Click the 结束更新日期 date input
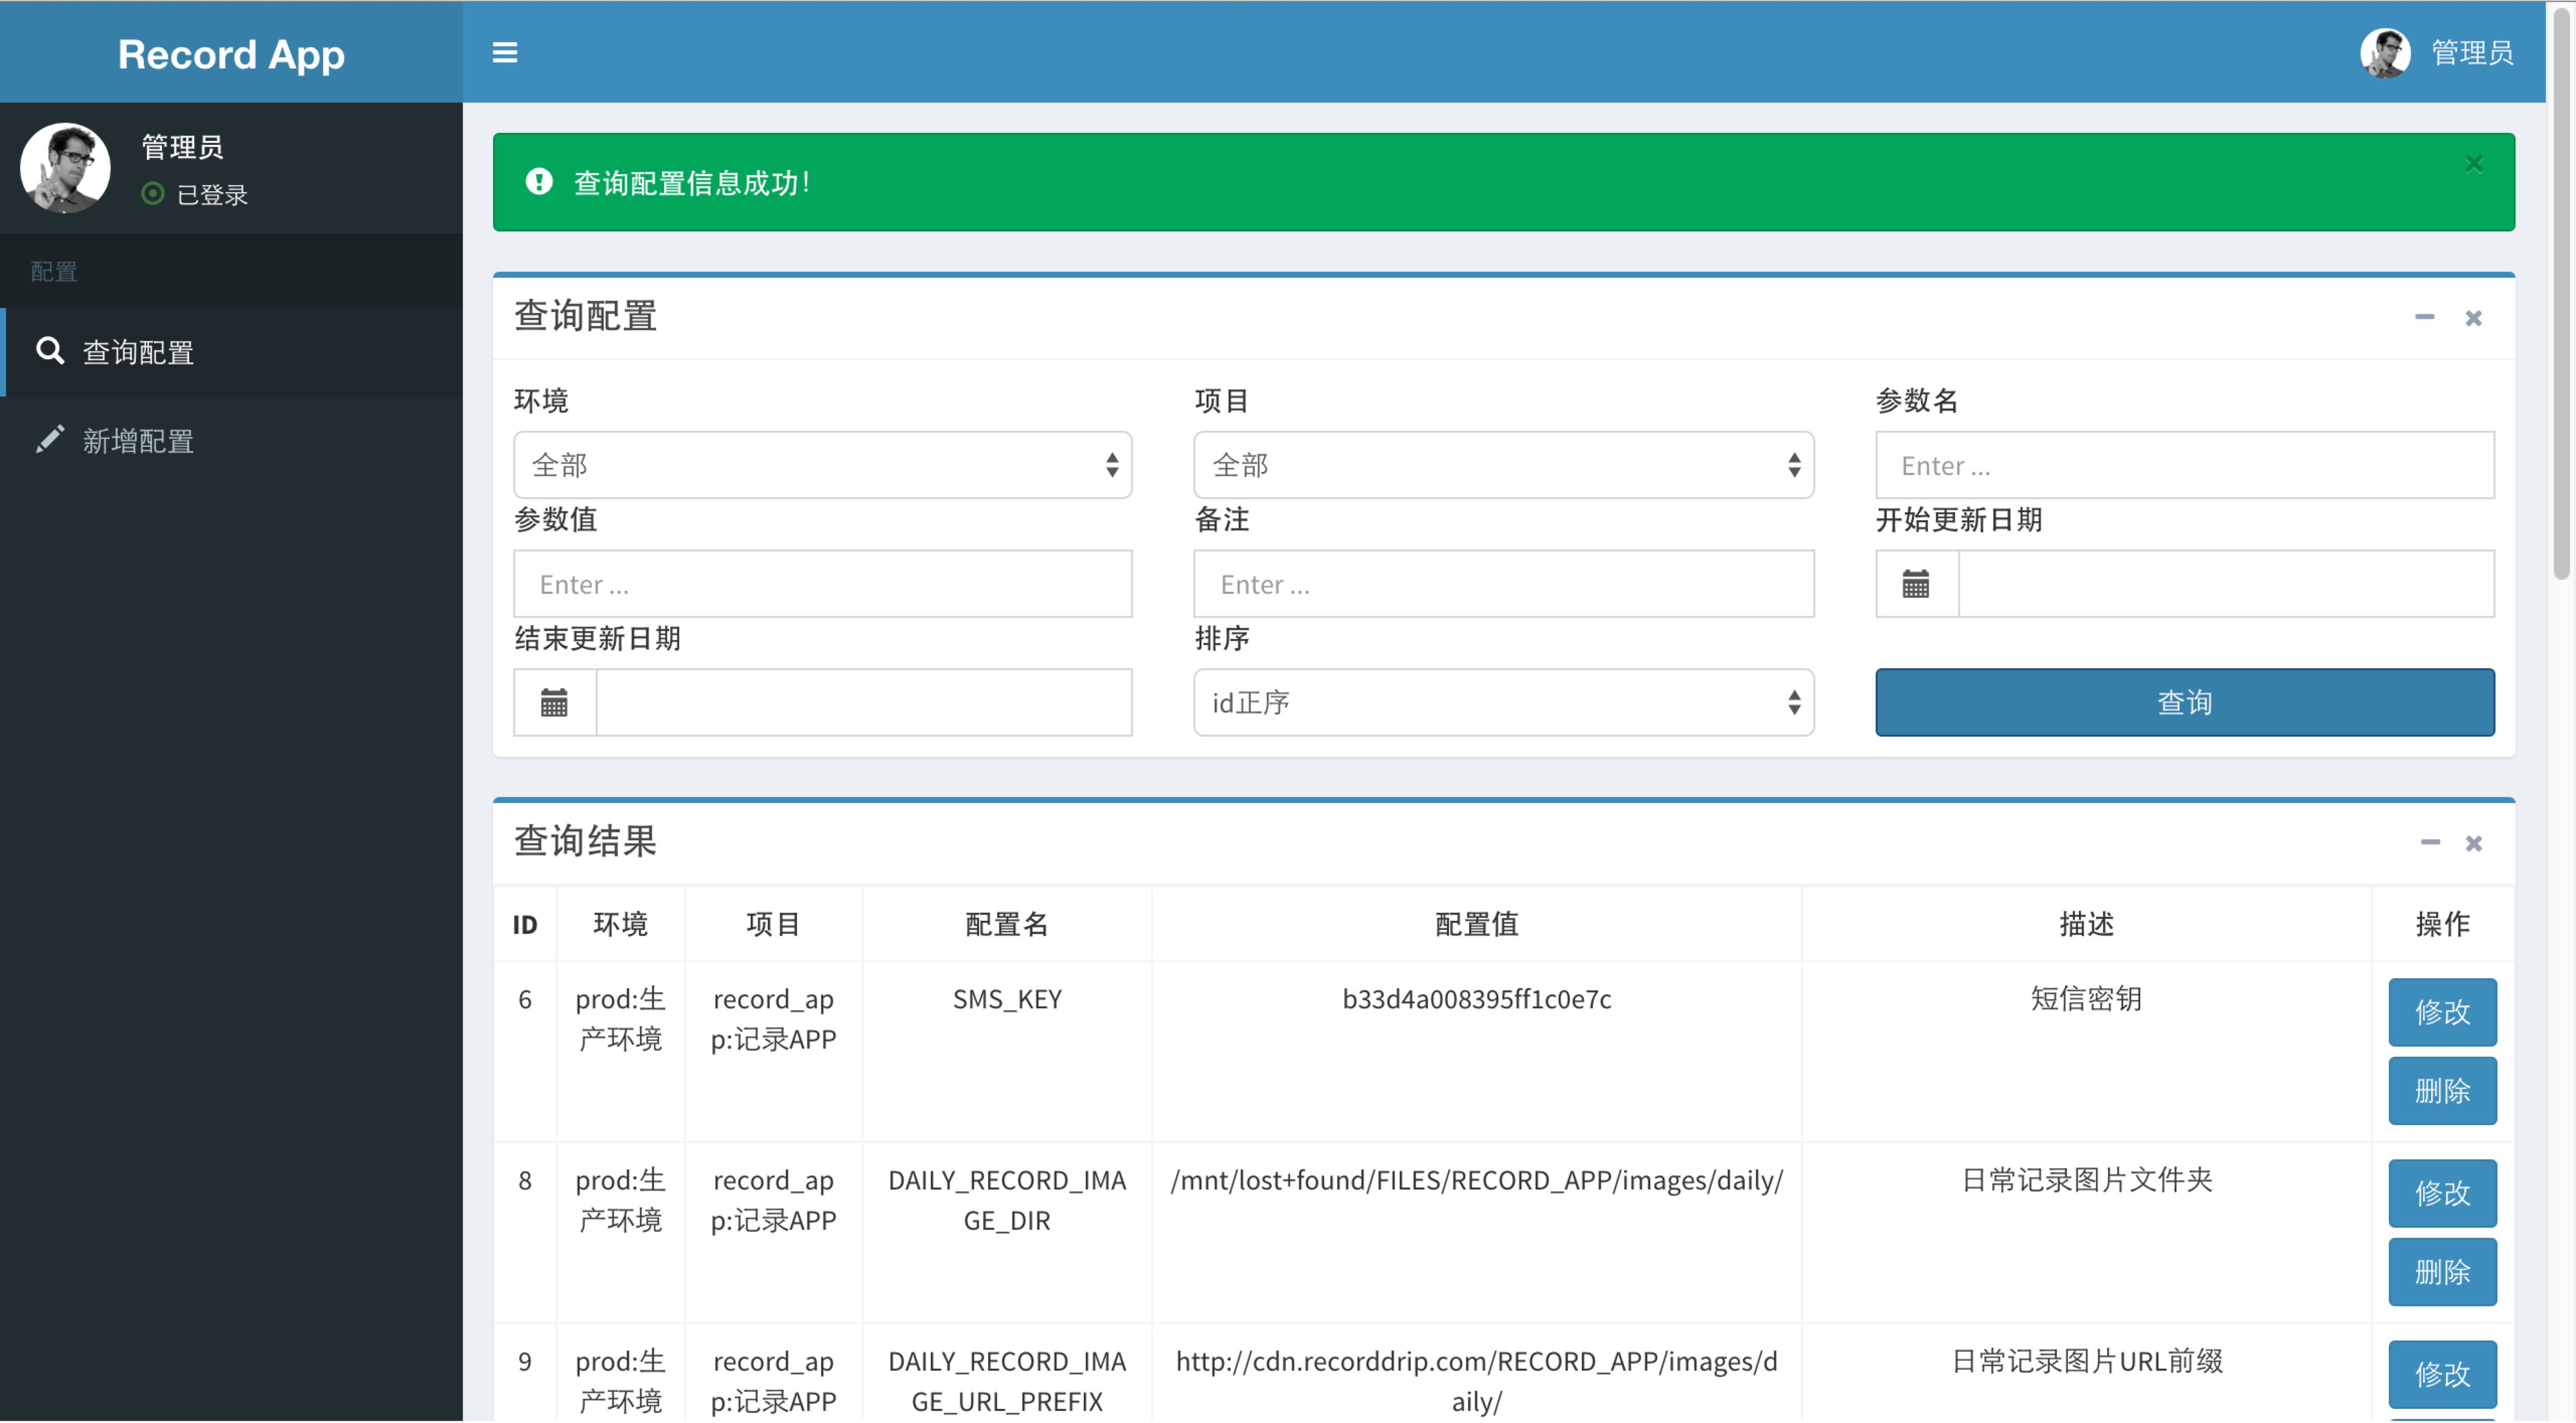This screenshot has width=2576, height=1423. (x=864, y=703)
